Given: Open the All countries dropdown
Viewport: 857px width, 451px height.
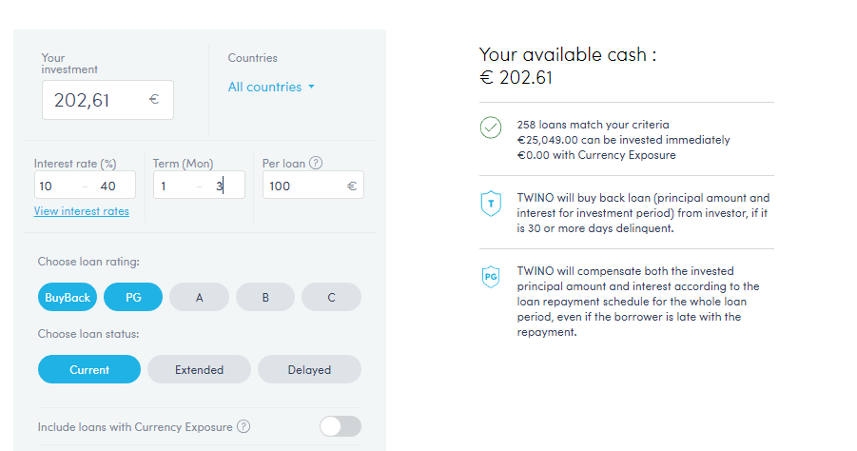Looking at the screenshot, I should [271, 88].
